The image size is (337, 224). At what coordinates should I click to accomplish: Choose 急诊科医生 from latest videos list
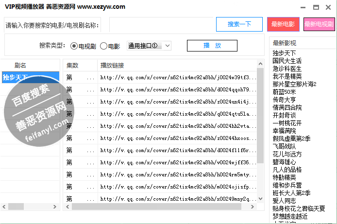(287, 69)
